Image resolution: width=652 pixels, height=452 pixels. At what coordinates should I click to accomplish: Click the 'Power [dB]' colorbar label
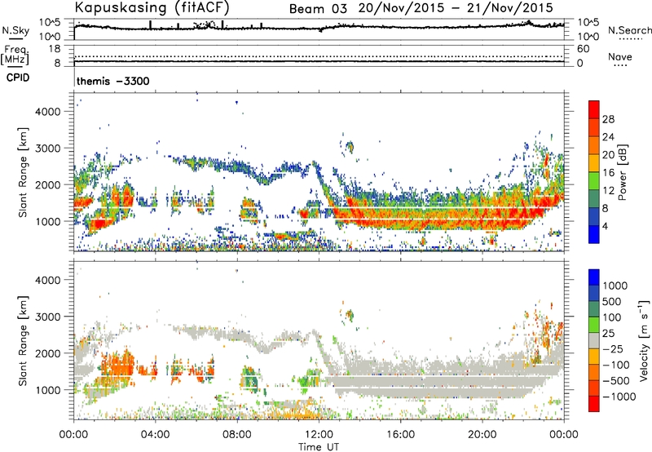pyautogui.click(x=622, y=172)
